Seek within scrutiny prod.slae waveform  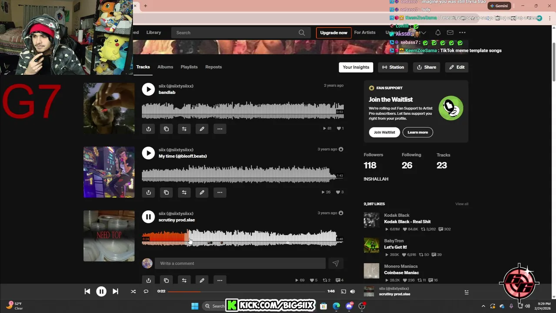point(242,238)
